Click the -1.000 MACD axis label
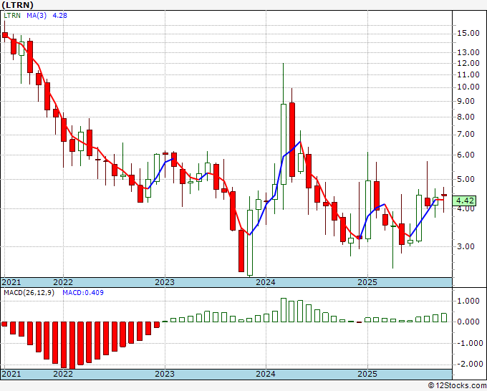The height and width of the screenshot is (391, 487). pyautogui.click(x=468, y=343)
